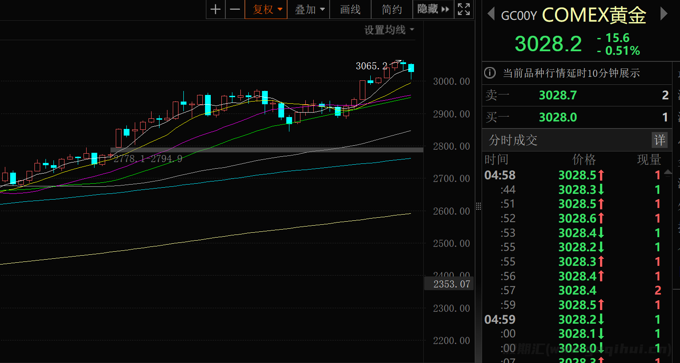The width and height of the screenshot is (680, 363).
Task: Zoom in chart with plus button
Action: (216, 9)
